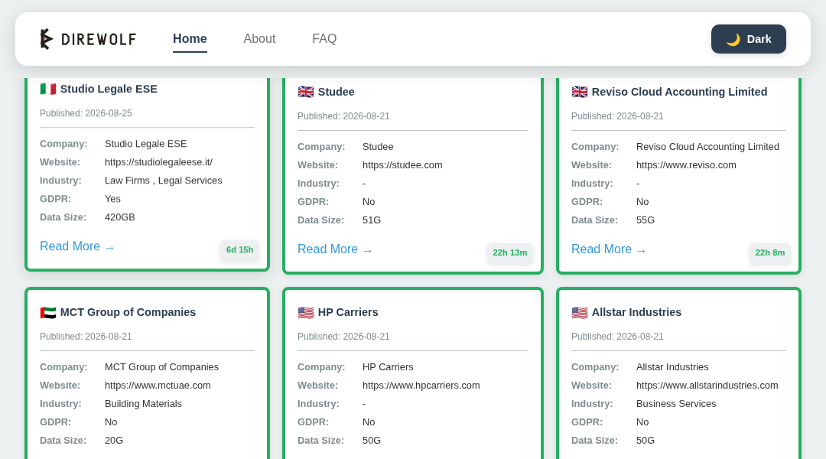Click the Building Materials industry value
This screenshot has width=826, height=459.
pyautogui.click(x=143, y=404)
